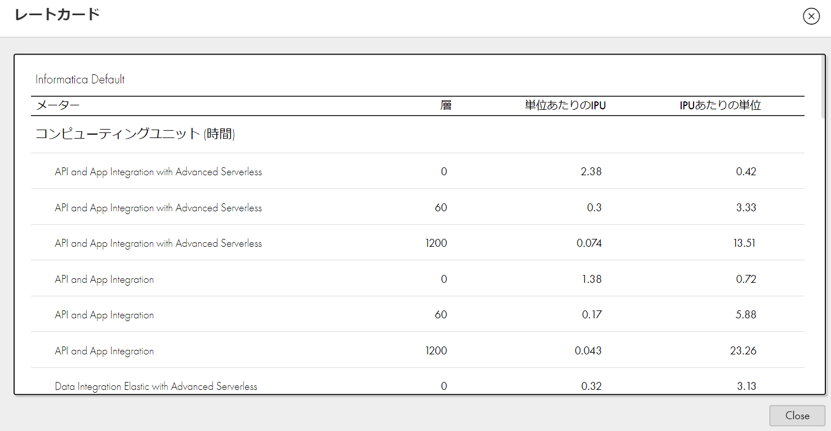
Task: Click the value 23.26
Action: pyautogui.click(x=743, y=350)
